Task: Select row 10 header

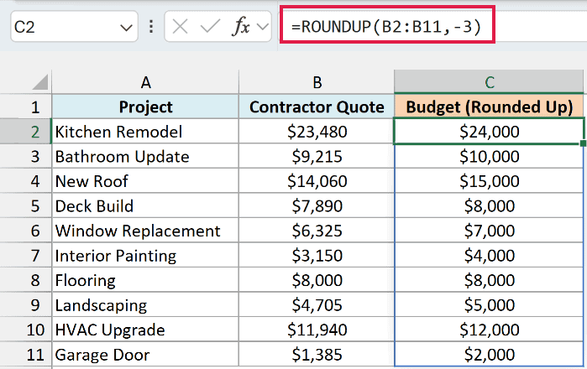Action: pos(25,330)
